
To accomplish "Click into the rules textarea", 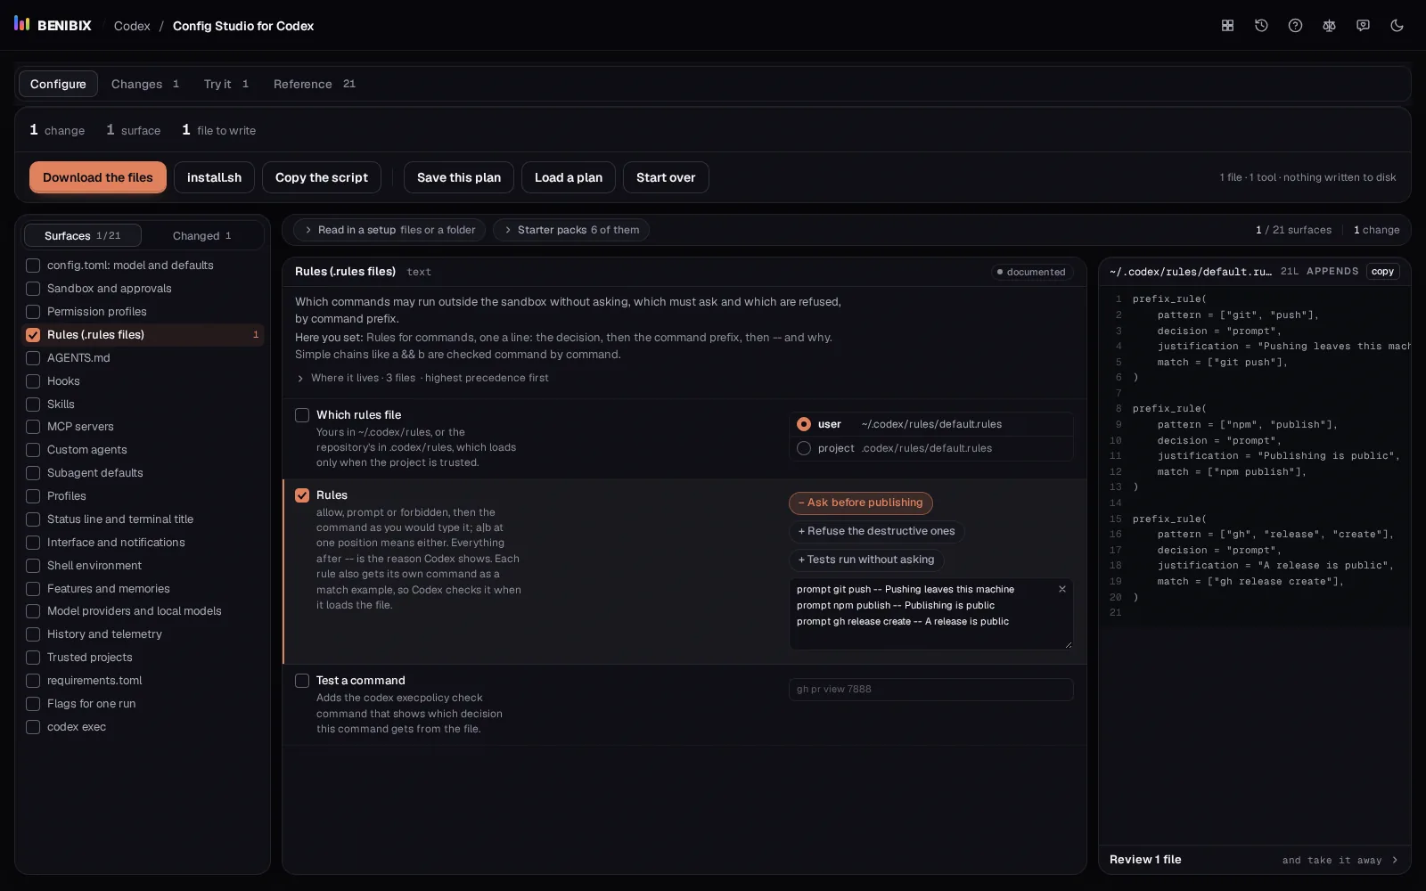I will (x=930, y=614).
